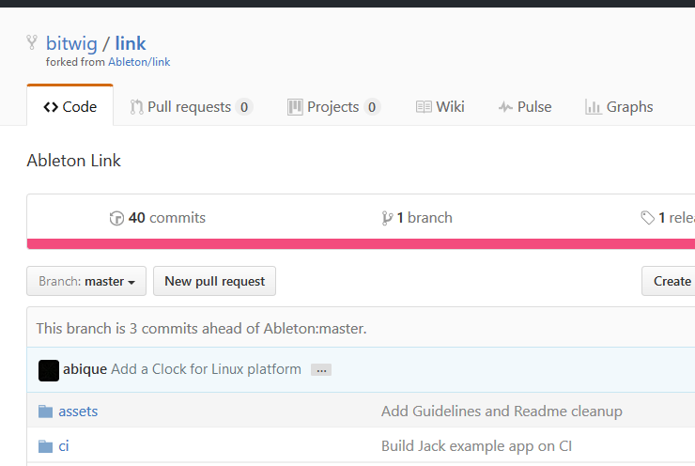Open the Projects tab
This screenshot has height=466, width=695.
[333, 107]
